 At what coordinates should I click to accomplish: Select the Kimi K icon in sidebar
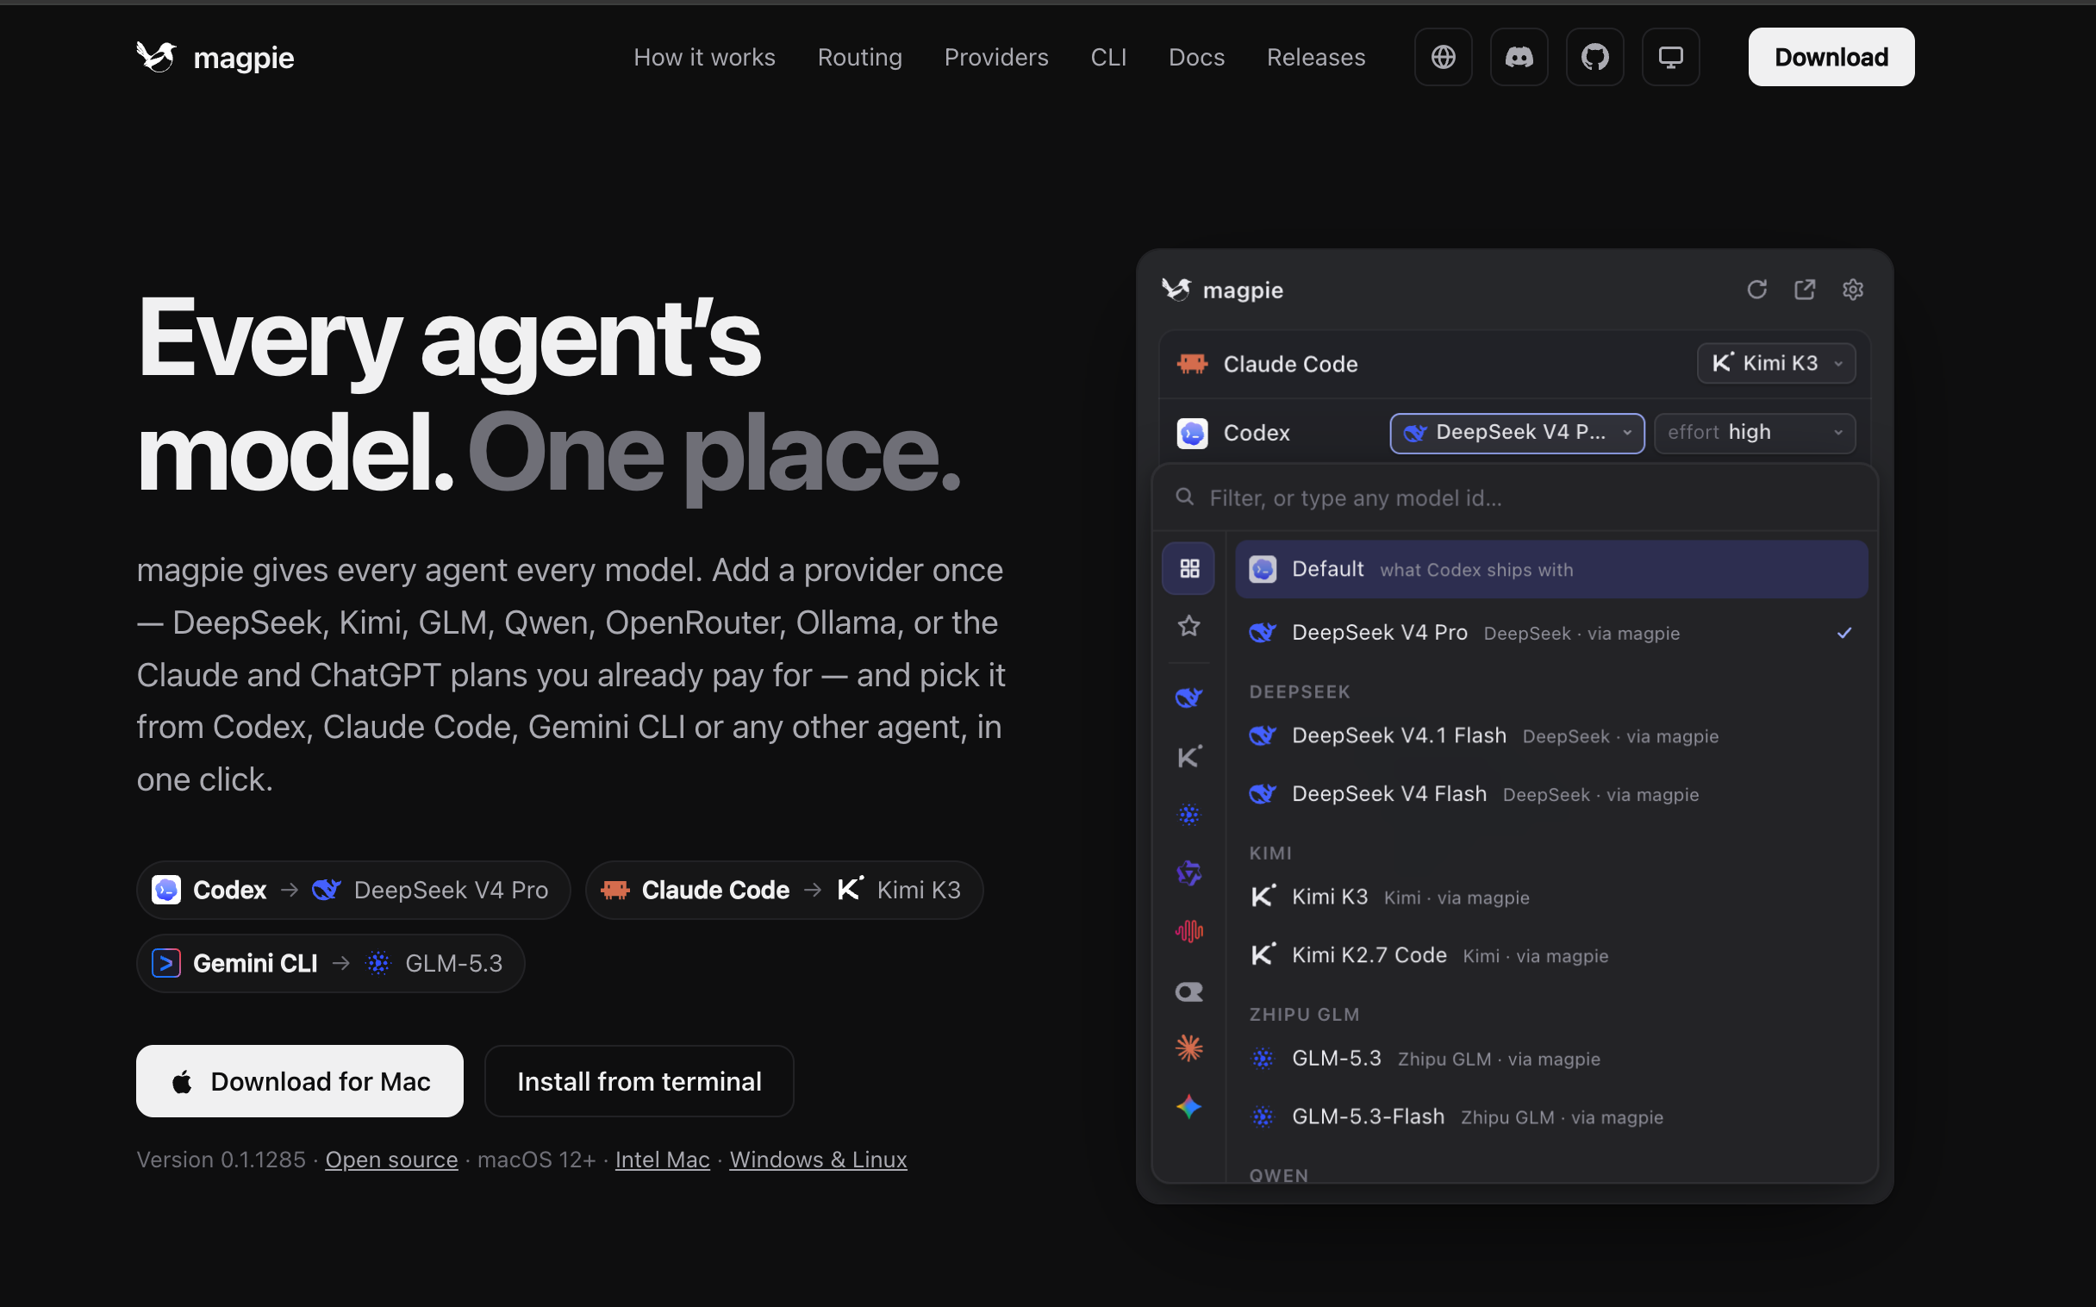click(x=1188, y=757)
